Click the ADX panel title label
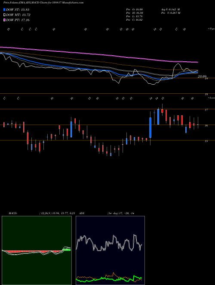This screenshot has height=285, width=215. pyautogui.click(x=82, y=213)
